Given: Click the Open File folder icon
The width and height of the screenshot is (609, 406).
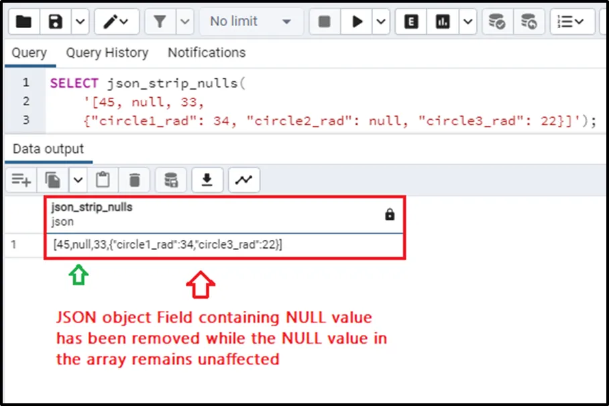Looking at the screenshot, I should 23,21.
